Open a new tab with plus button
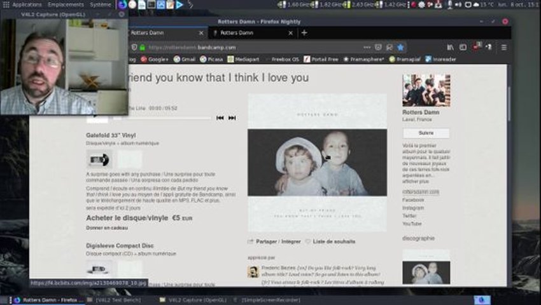541x305 pixels. [x=304, y=33]
